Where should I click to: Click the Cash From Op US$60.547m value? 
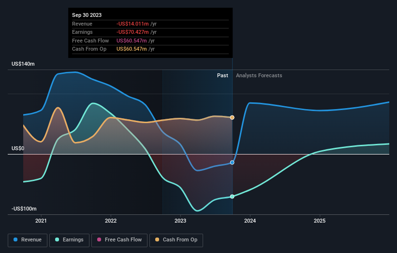(132, 49)
